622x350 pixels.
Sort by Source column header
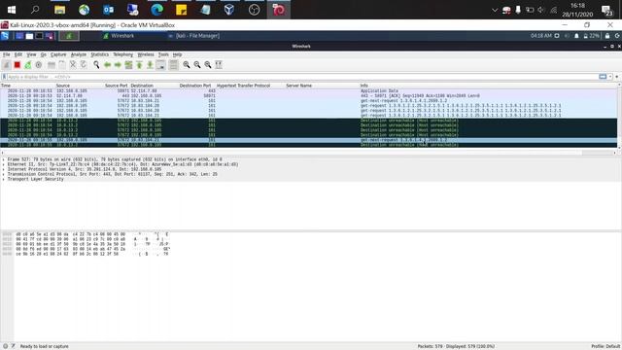(x=62, y=86)
